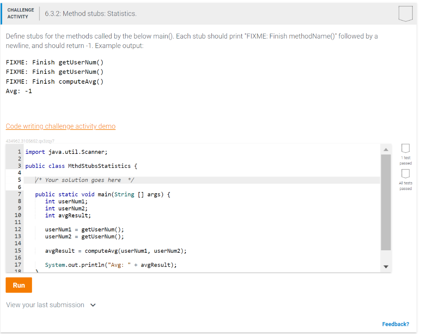The image size is (421, 334).
Task: Click the completion shield icon at top right
Action: pos(405,13)
